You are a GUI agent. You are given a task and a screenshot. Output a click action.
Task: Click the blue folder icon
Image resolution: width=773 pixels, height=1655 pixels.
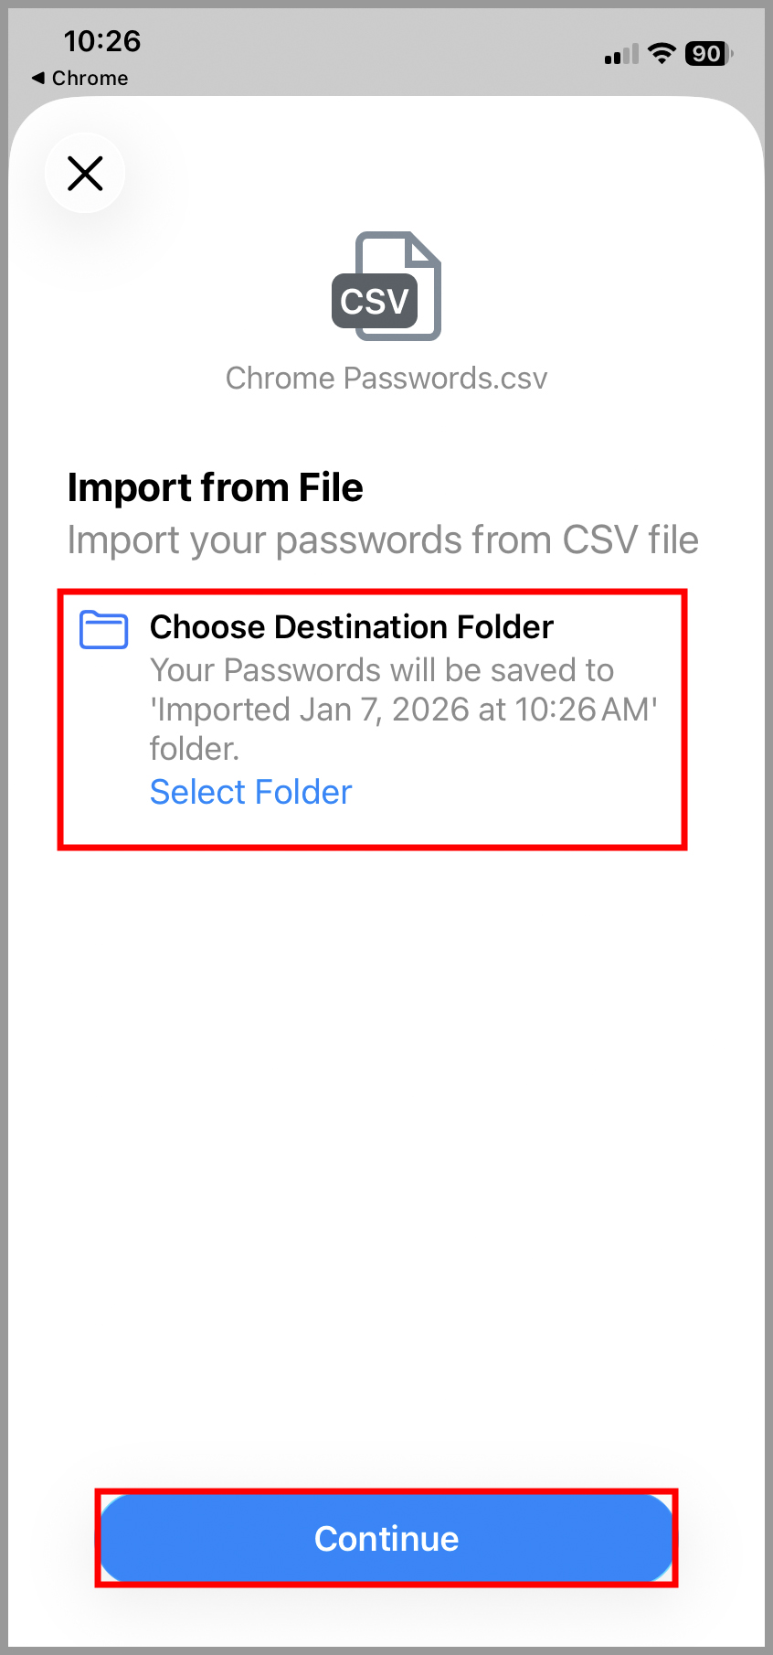tap(103, 630)
